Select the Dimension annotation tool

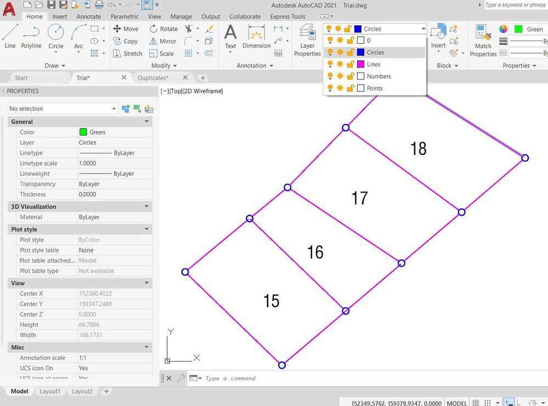(x=256, y=36)
